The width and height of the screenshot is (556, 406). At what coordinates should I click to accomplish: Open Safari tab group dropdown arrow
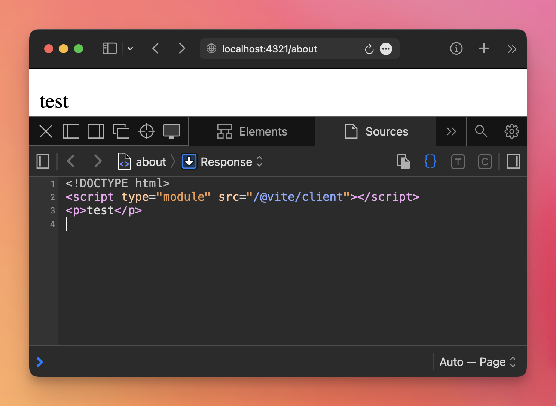(x=130, y=49)
